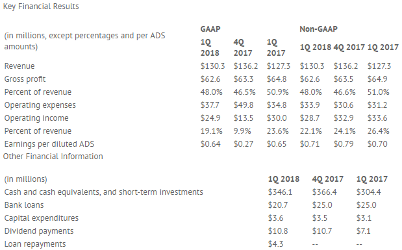
Task: Select the Non-GAAP column group header
Action: pos(318,29)
